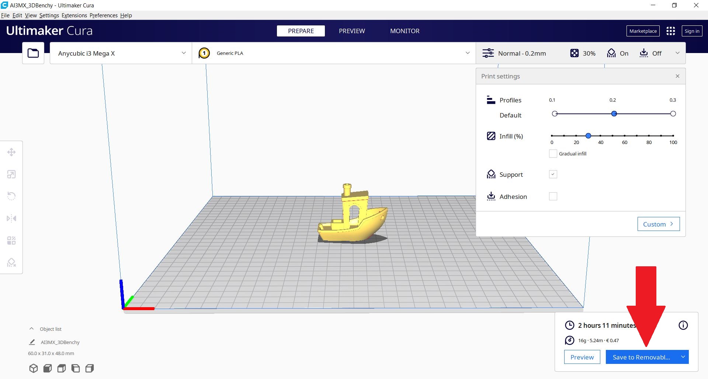708x379 pixels.
Task: Enable the Adhesion checkbox
Action: [x=553, y=196]
